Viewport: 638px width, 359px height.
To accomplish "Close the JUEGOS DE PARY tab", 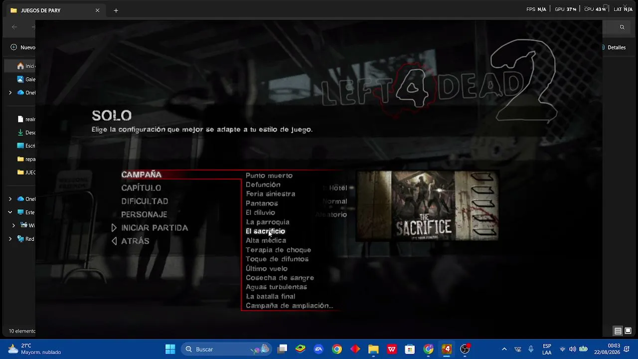I will (x=97, y=10).
